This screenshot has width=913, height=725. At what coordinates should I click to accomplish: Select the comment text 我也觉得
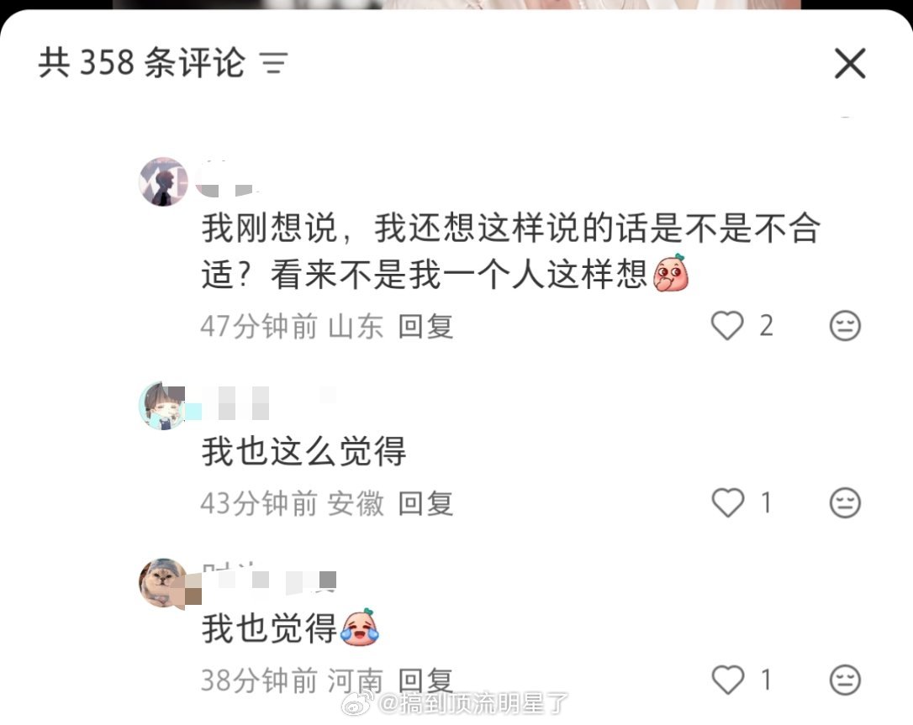coord(270,628)
